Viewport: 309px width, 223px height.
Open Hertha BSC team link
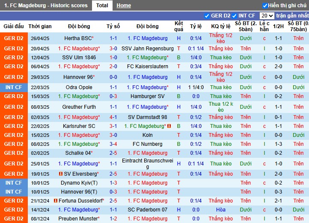[x=79, y=38]
